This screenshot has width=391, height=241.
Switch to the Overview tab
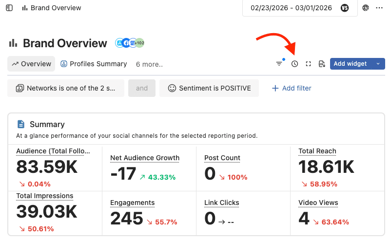coord(31,64)
